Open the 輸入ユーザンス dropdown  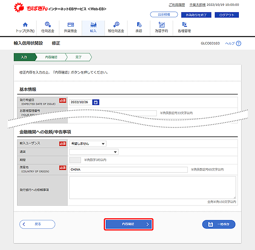tap(88, 144)
